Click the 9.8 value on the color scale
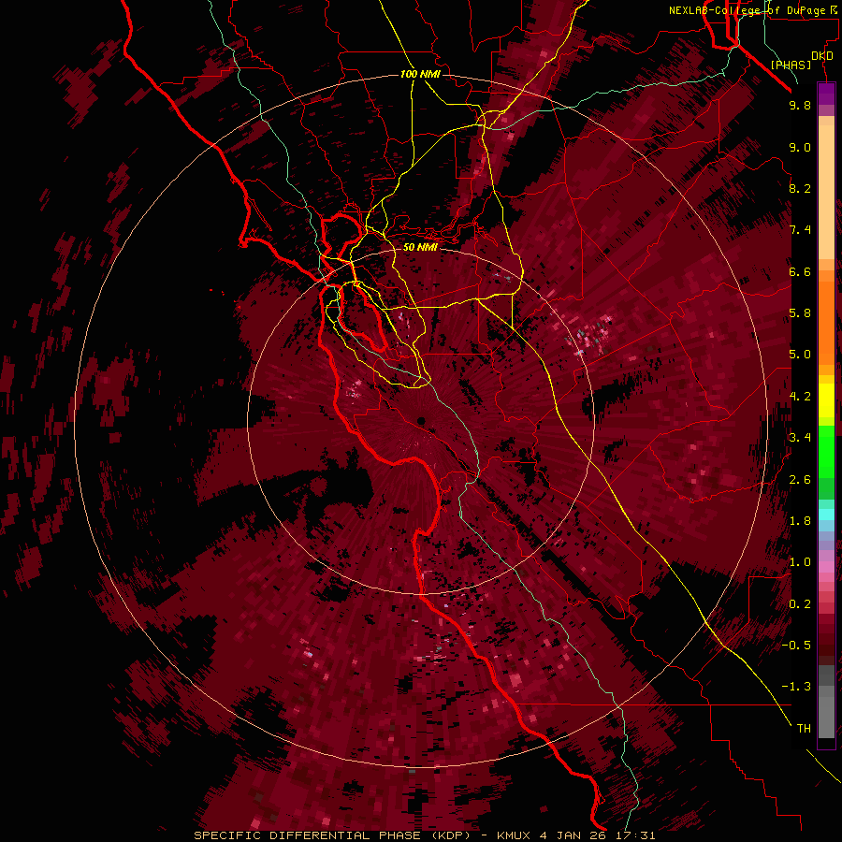This screenshot has height=842, width=842. (800, 105)
